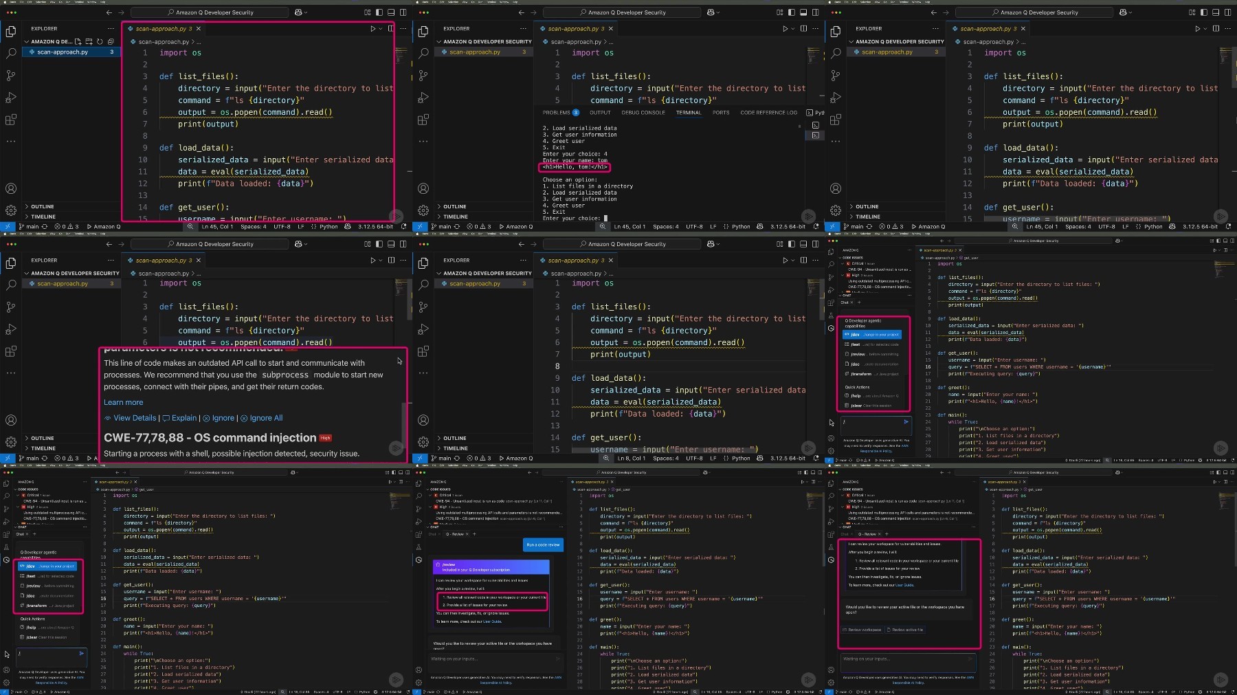Split the editor in top-left window
The height and width of the screenshot is (695, 1237).
[391, 29]
